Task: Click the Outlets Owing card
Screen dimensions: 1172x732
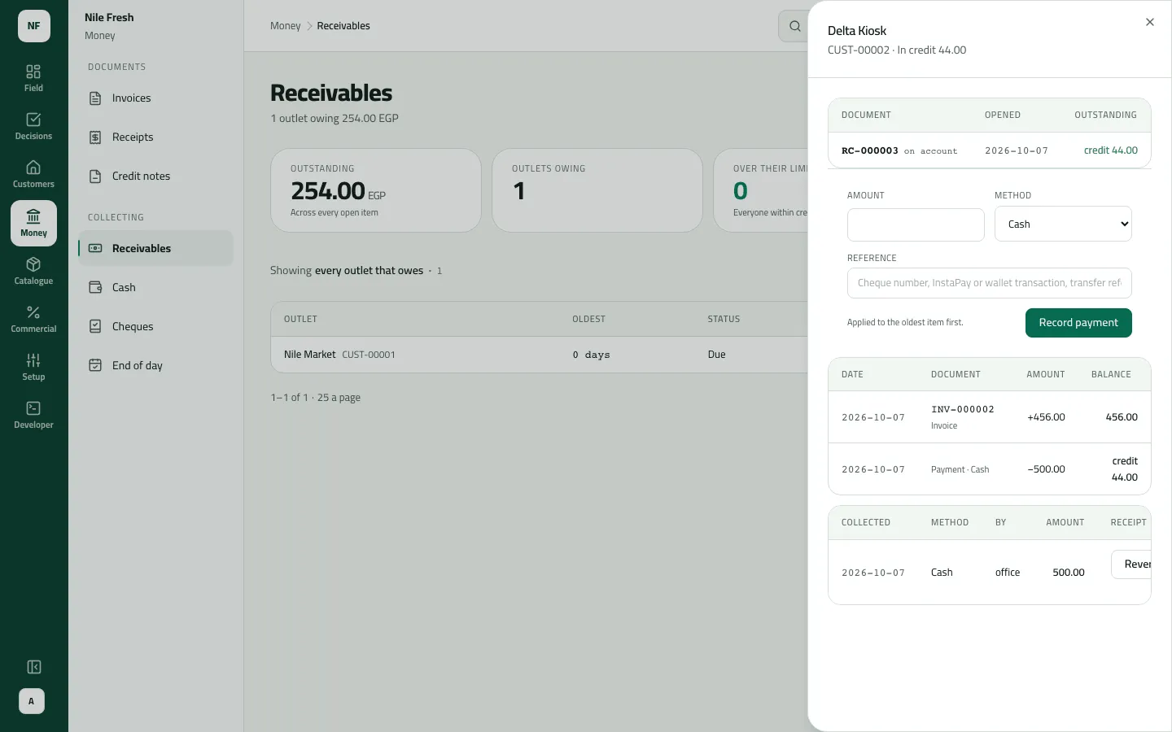Action: click(597, 190)
